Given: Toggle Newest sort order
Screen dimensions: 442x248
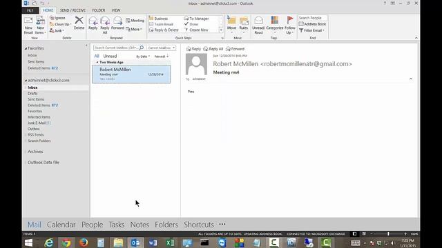Looking at the screenshot, I should click(x=161, y=56).
